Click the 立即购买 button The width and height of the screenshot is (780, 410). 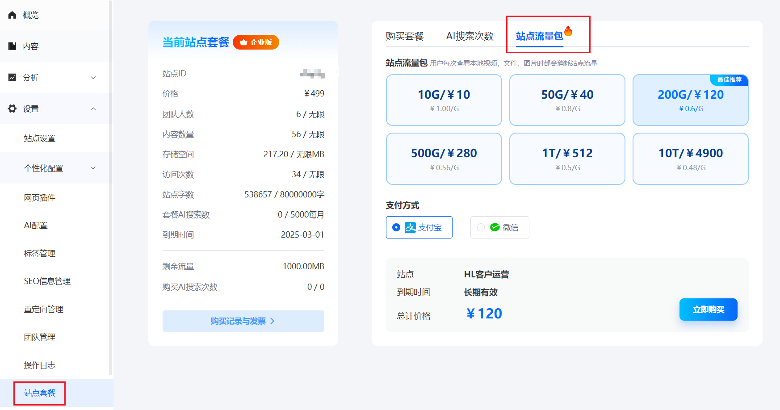tap(708, 310)
